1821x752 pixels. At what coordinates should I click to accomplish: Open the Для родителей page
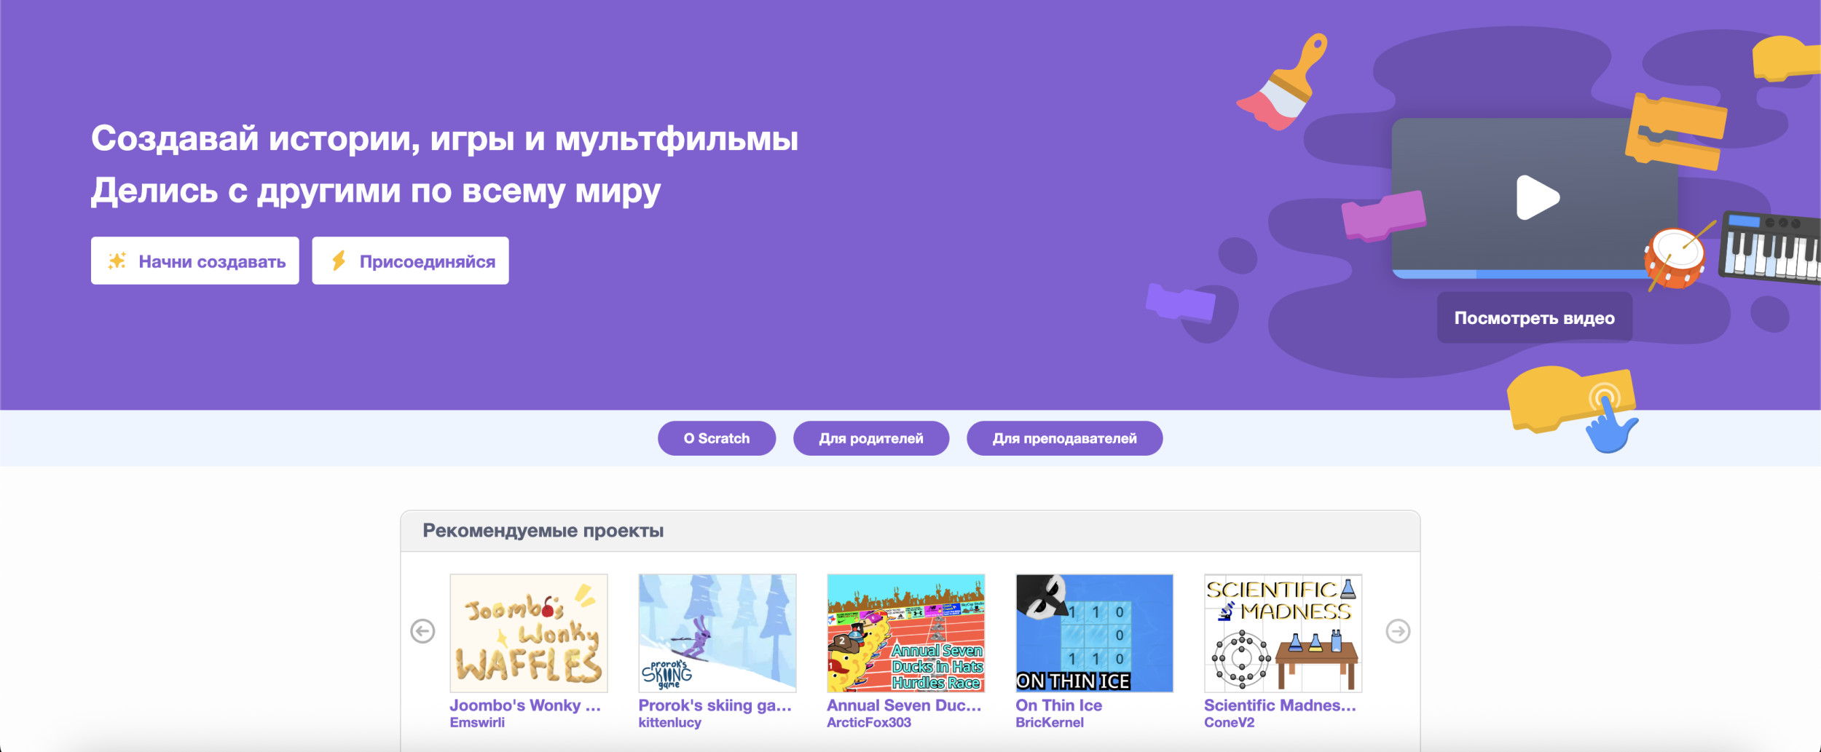(x=871, y=438)
